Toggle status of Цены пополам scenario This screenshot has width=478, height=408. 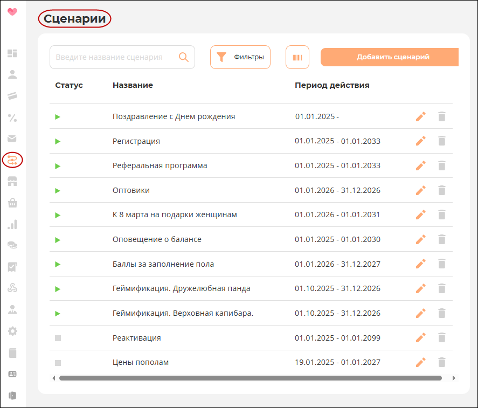pyautogui.click(x=58, y=363)
